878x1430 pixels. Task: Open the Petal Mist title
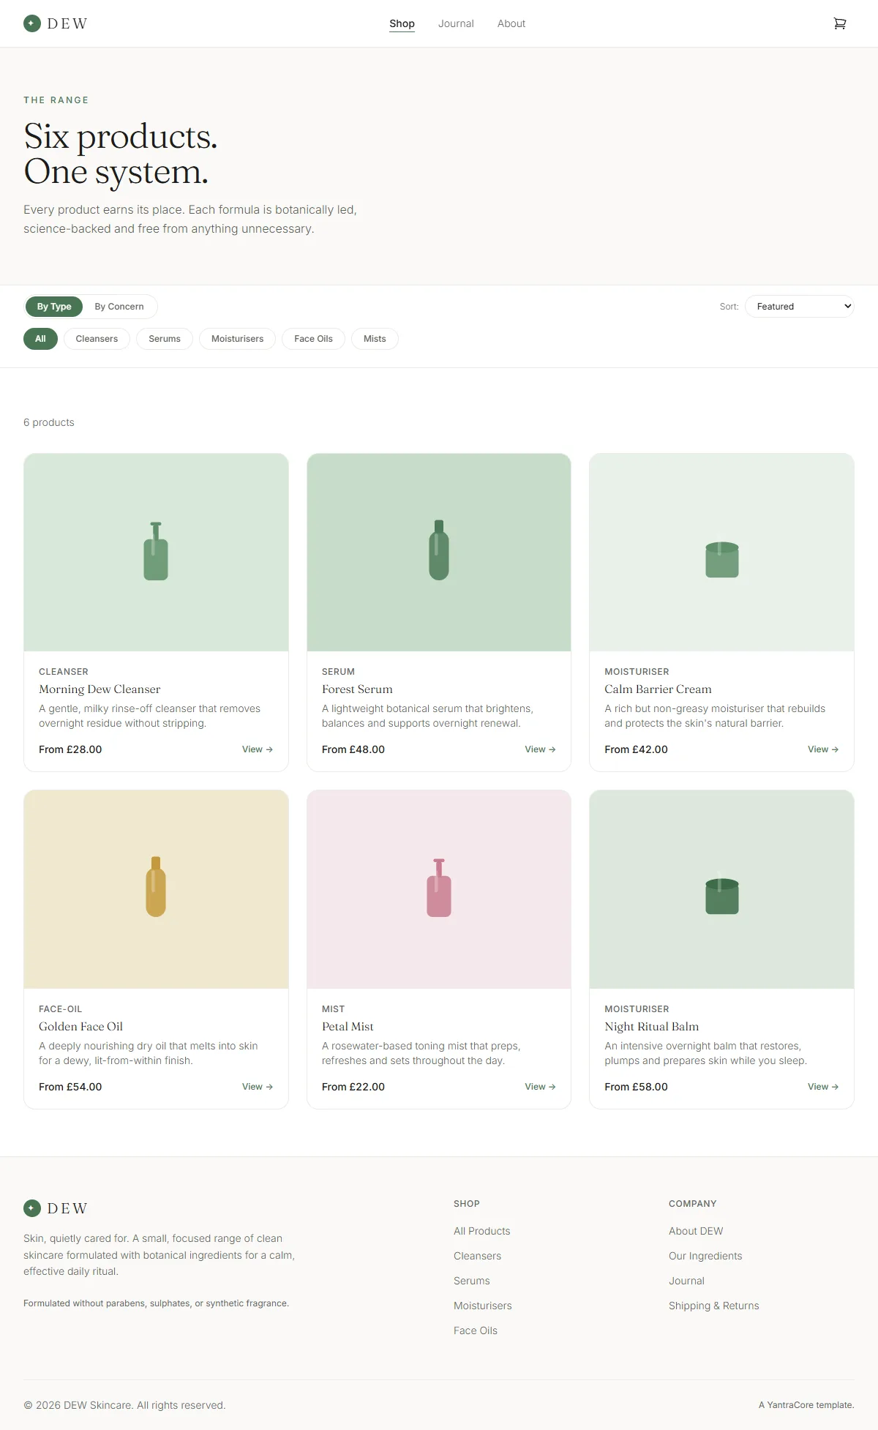[x=348, y=1027]
